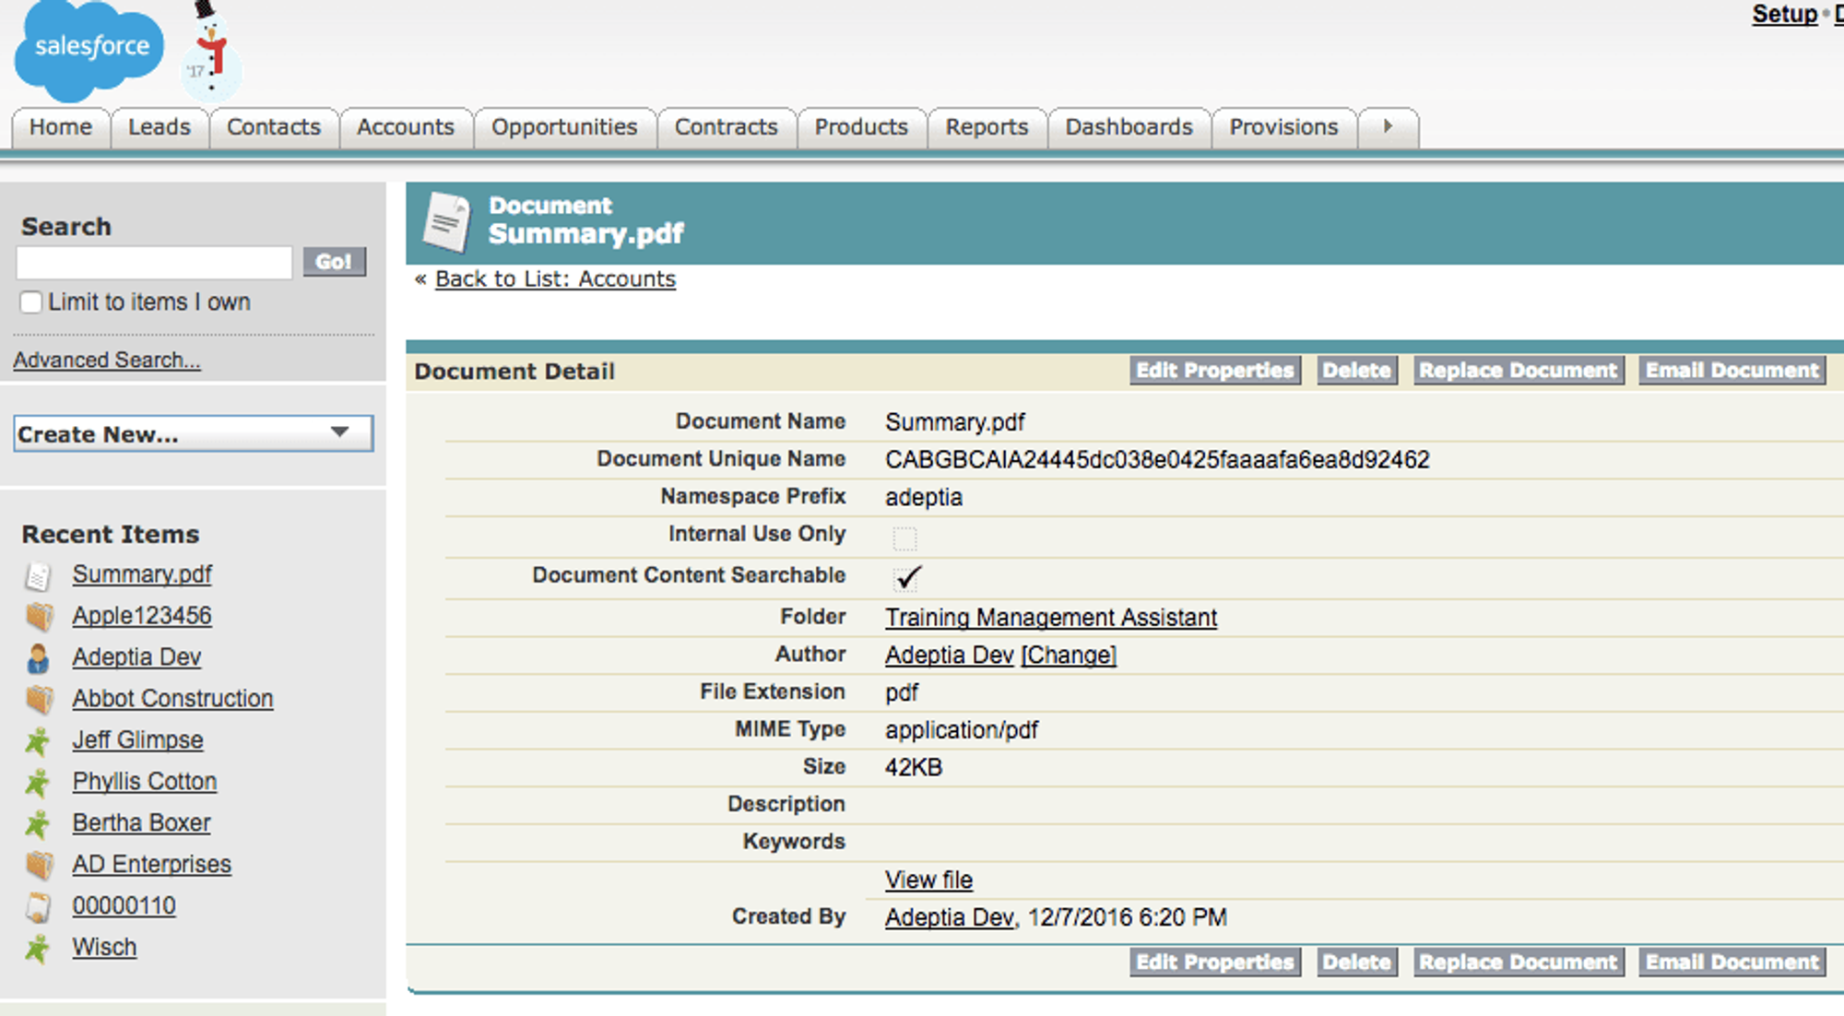Click the sidebar search text field
Screen dimensions: 1844x1016
pos(154,263)
